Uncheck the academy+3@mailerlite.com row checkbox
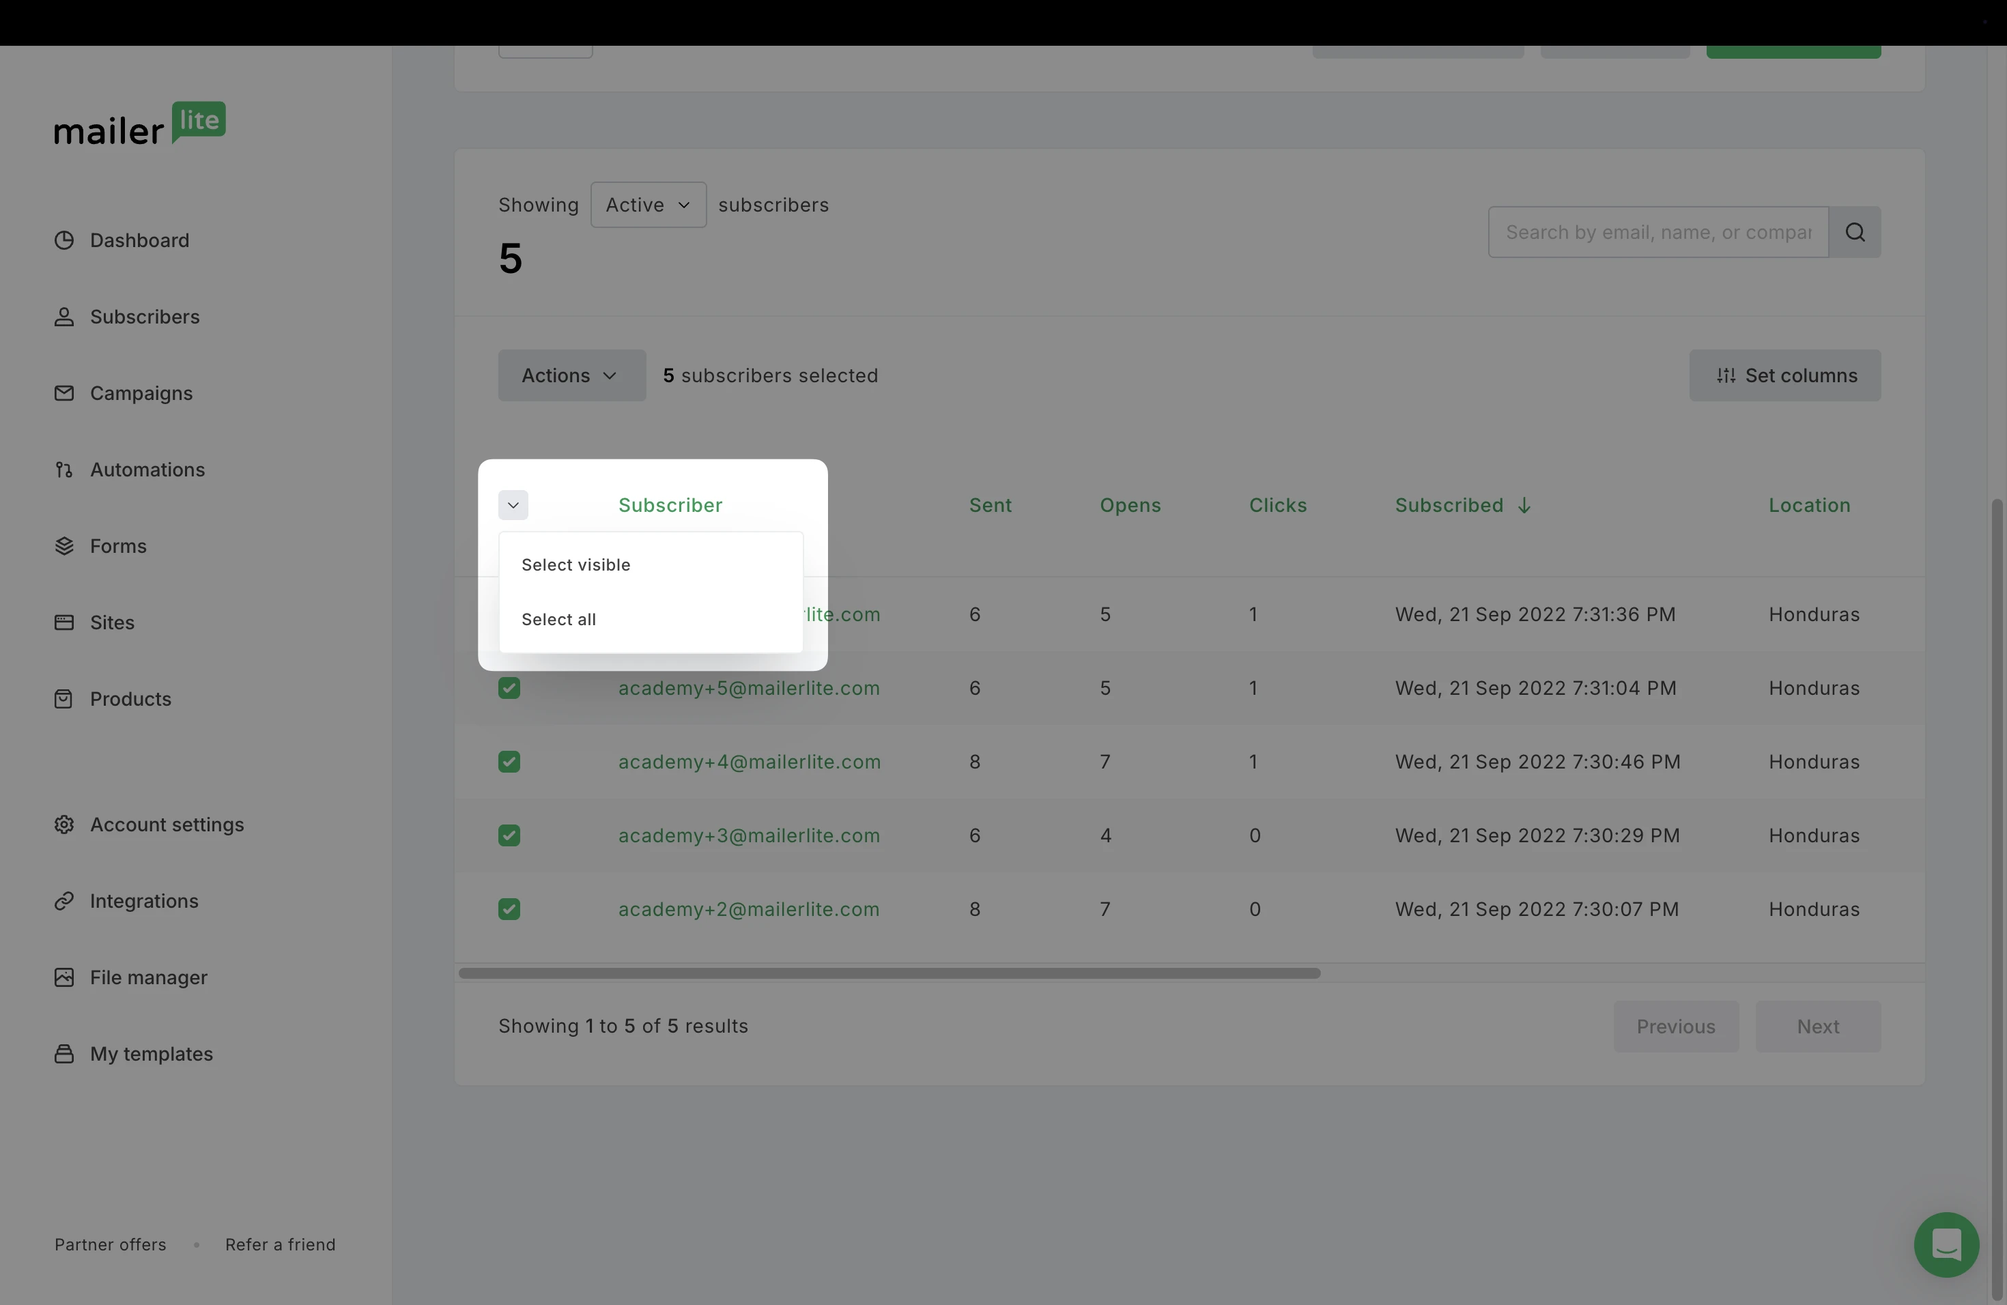 coord(509,835)
